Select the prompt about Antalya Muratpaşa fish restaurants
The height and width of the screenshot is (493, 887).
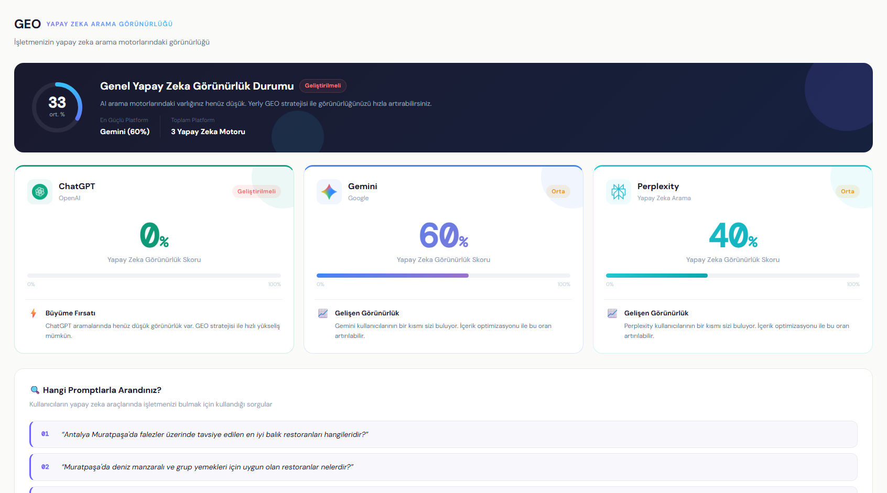pos(443,434)
